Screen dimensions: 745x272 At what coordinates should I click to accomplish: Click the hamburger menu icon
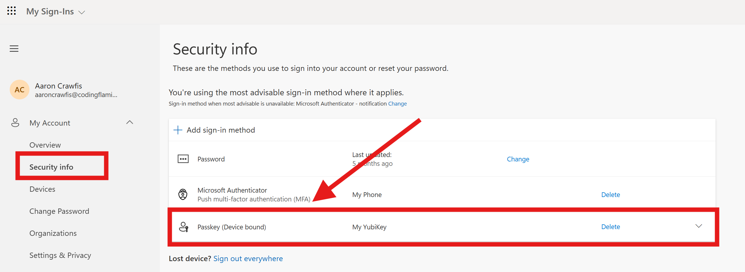click(x=14, y=49)
